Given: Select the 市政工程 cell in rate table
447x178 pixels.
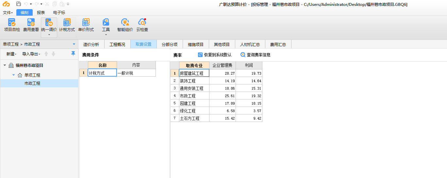Looking at the screenshot, I should pyautogui.click(x=194, y=96).
